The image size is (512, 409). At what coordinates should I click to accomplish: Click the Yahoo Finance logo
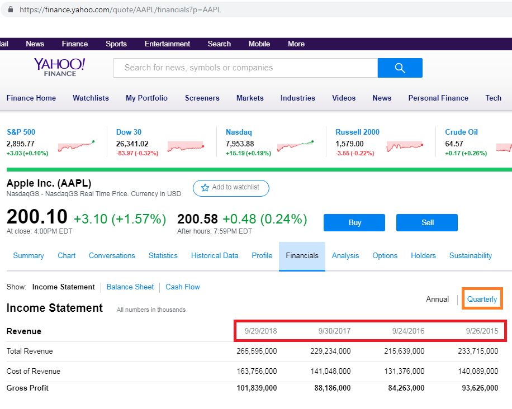[60, 67]
